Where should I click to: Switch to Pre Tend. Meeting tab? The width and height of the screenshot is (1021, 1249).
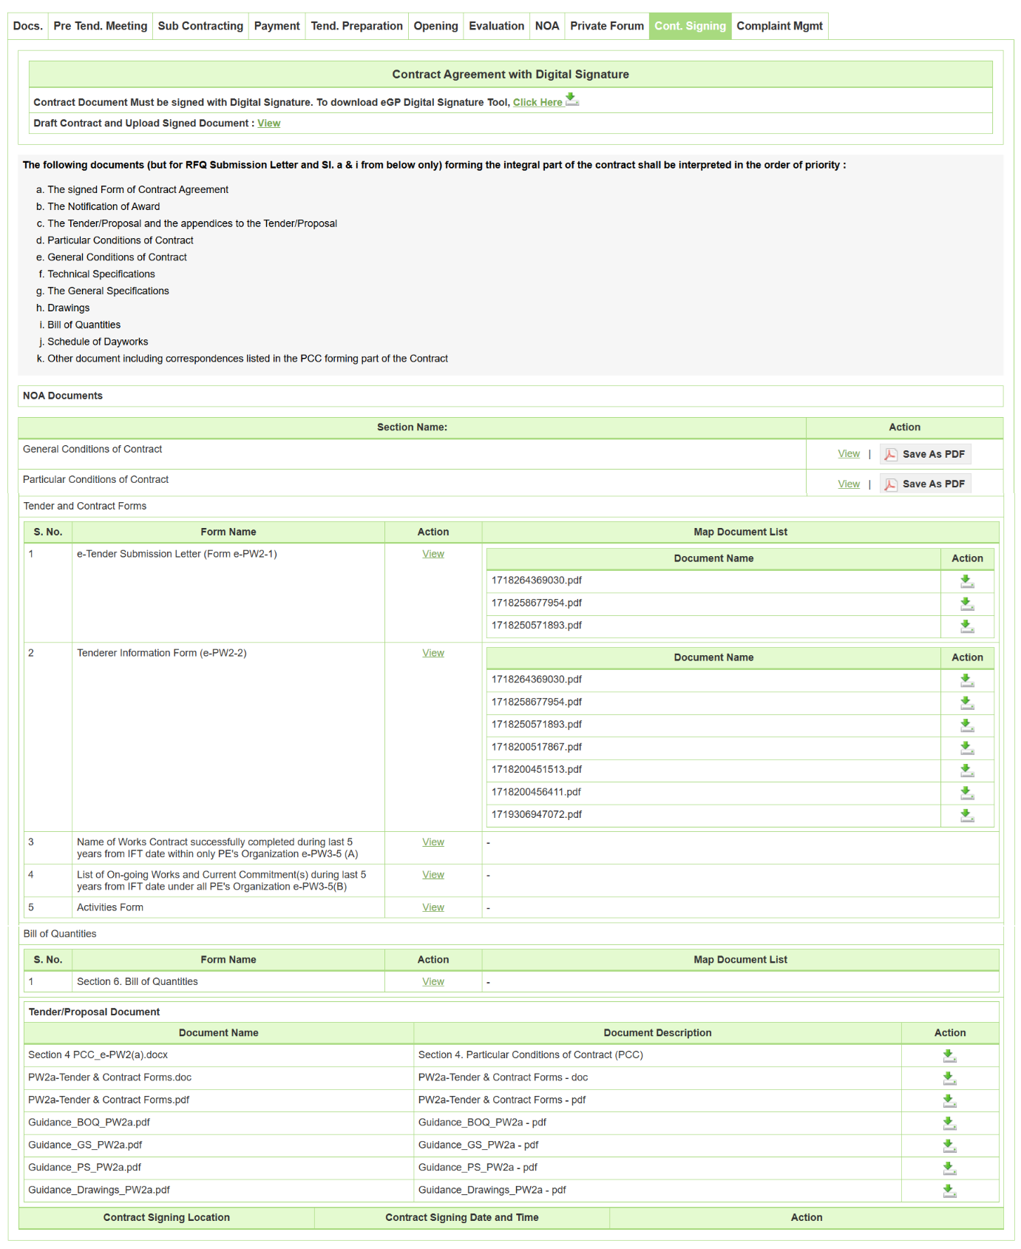pyautogui.click(x=101, y=26)
